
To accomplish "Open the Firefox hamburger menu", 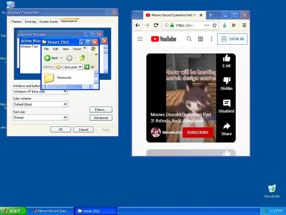I will point(244,25).
